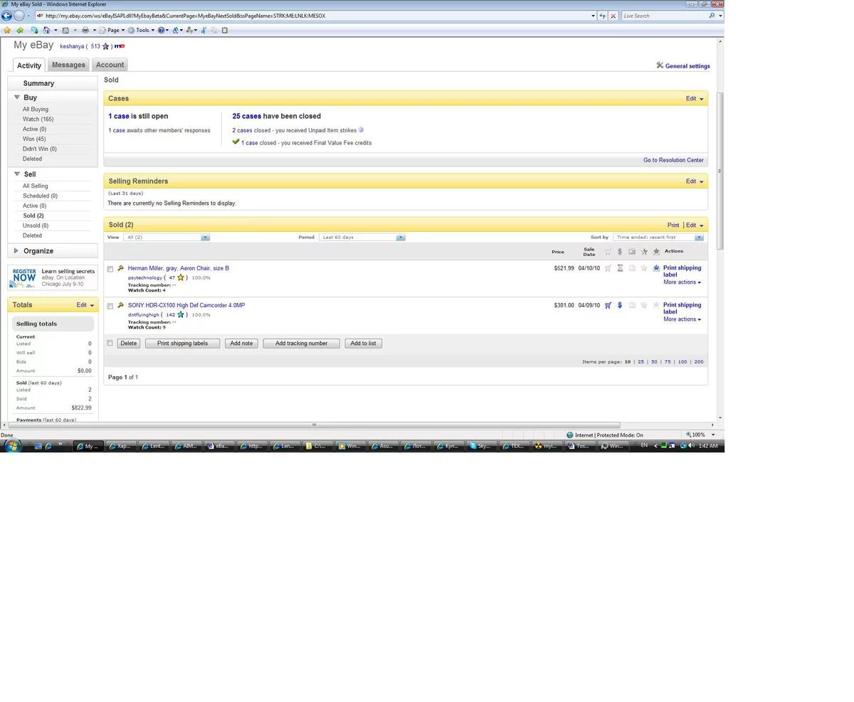Image resolution: width=854 pixels, height=702 pixels.
Task: Click the hourglass payment icon in Herman Miller row
Action: click(x=620, y=268)
